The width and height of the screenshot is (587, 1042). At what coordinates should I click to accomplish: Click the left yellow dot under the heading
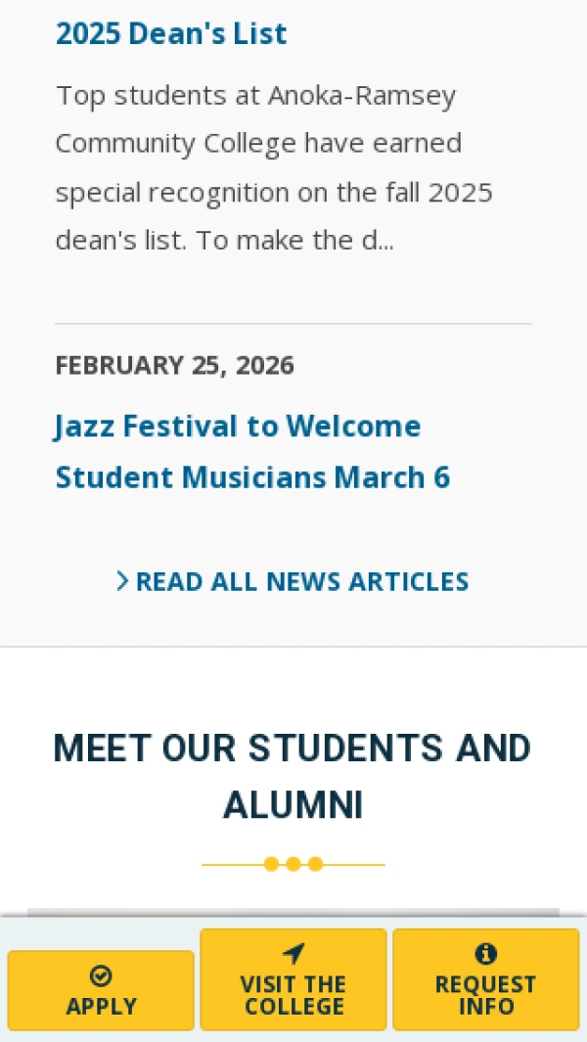click(271, 864)
